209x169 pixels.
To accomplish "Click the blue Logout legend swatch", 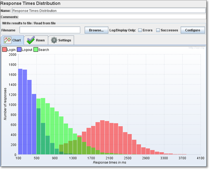I will click(x=19, y=50).
